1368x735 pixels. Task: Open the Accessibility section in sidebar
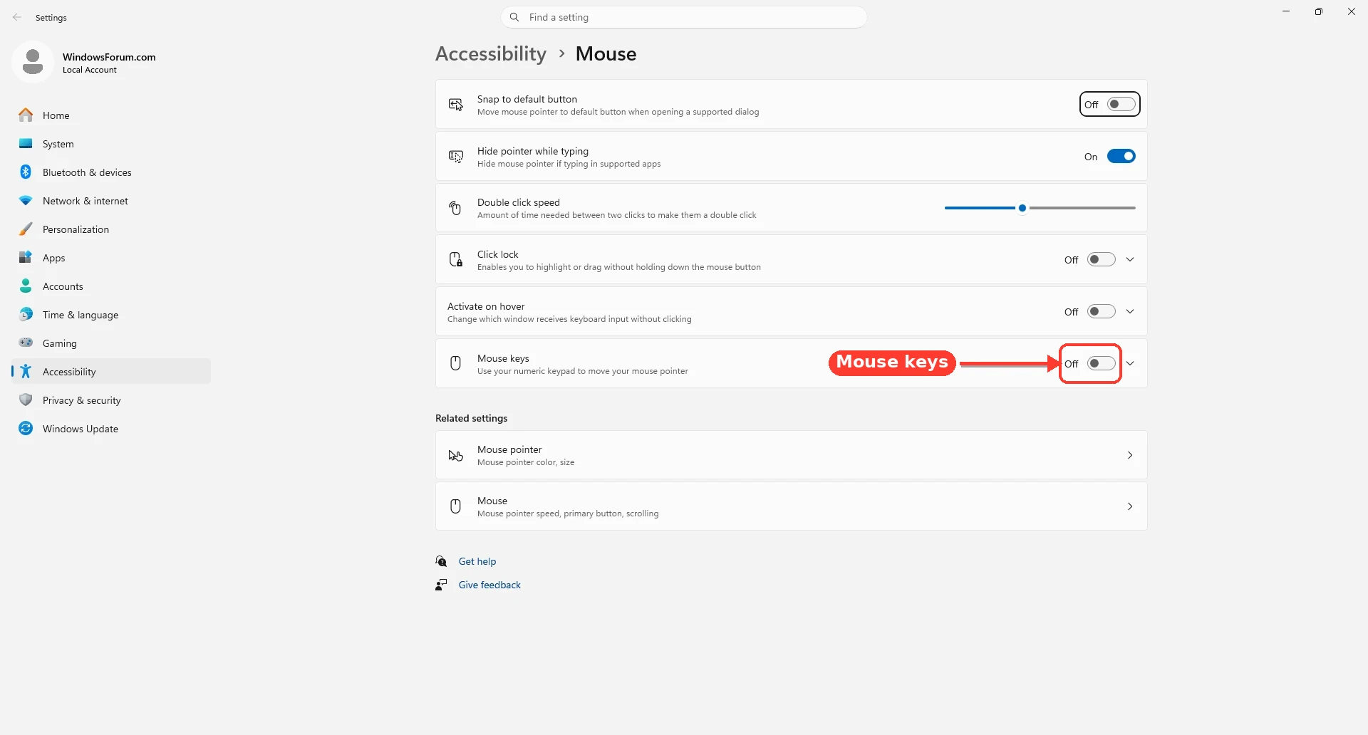tap(111, 371)
